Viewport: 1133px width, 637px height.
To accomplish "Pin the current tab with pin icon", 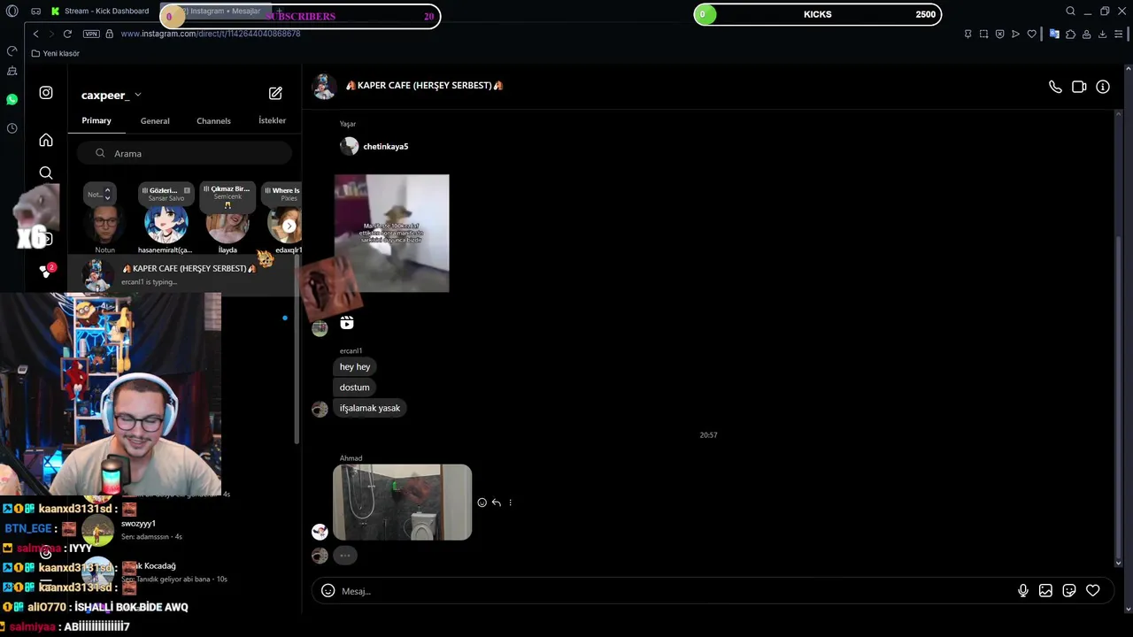I will (967, 34).
